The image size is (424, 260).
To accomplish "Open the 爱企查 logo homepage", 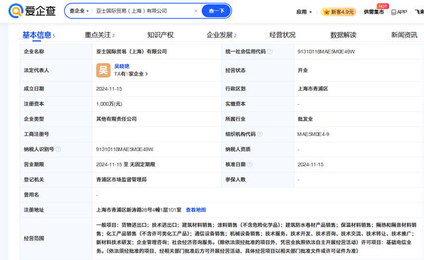I will point(32,11).
